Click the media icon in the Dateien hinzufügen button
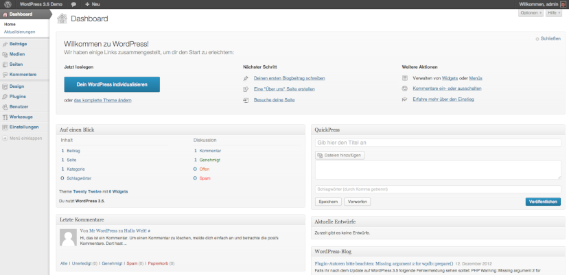The height and width of the screenshot is (275, 569). pos(320,155)
